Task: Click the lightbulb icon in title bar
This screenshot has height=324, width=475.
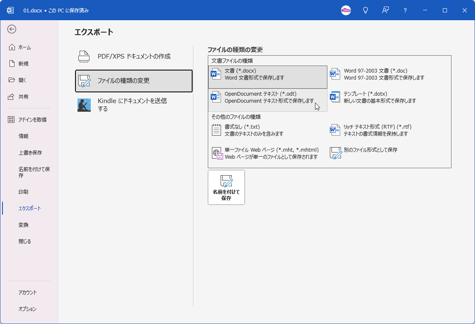Action: click(x=365, y=10)
